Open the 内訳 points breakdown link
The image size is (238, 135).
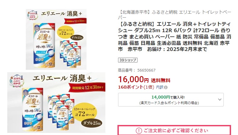(160, 87)
